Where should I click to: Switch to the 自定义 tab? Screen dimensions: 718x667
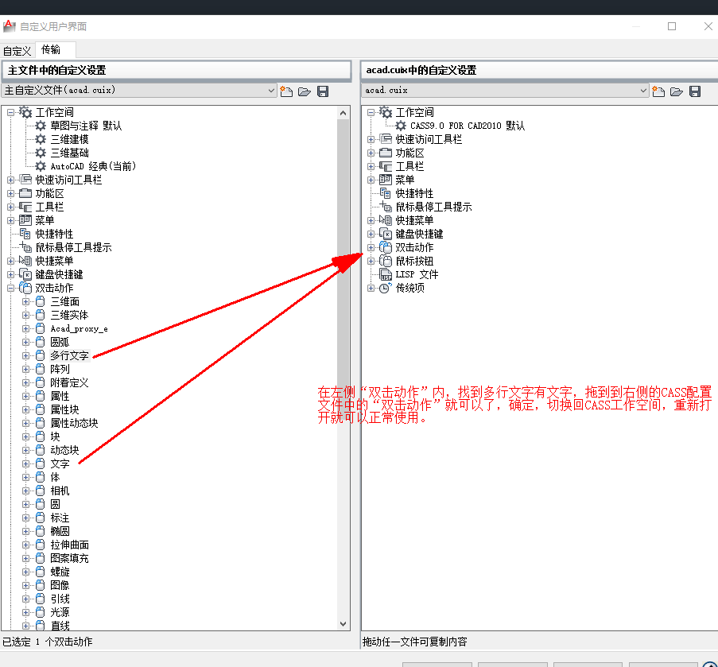point(17,51)
